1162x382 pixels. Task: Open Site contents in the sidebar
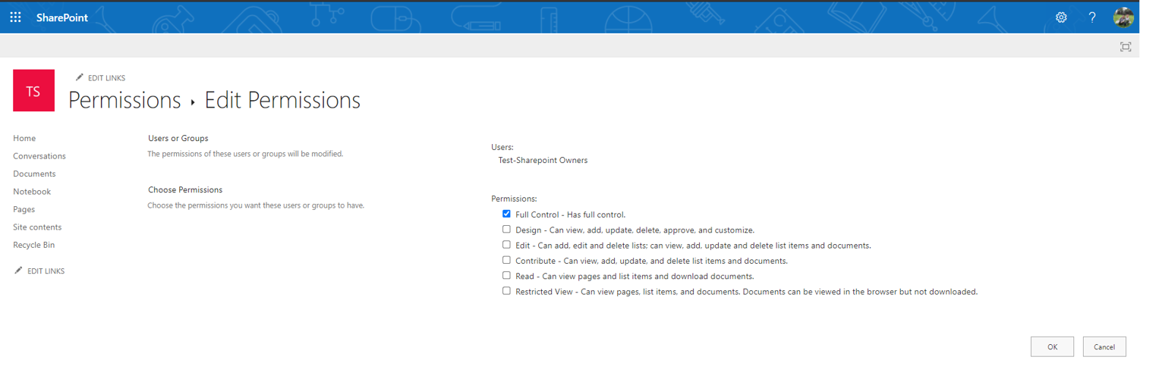(x=37, y=227)
